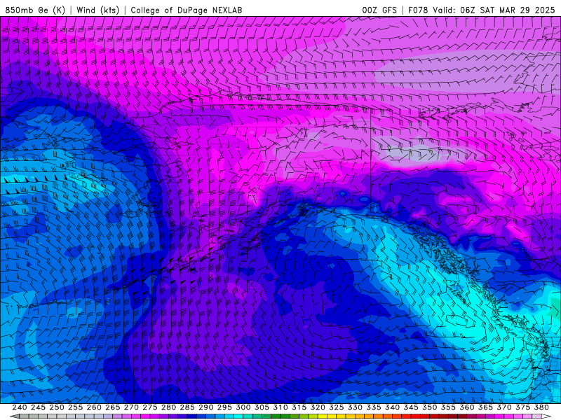This screenshot has width=561, height=420.
Task: Select the "College of DuPage NEXLAB" text
Action: (186, 10)
